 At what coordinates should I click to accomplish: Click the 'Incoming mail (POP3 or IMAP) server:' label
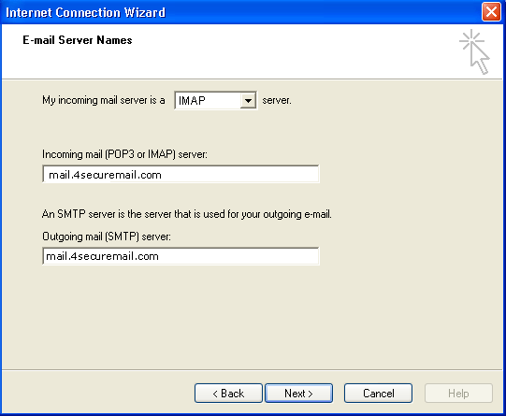click(x=125, y=154)
